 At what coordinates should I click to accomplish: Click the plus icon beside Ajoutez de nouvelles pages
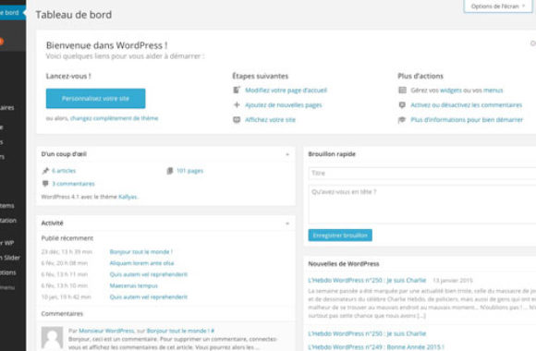[x=237, y=104]
